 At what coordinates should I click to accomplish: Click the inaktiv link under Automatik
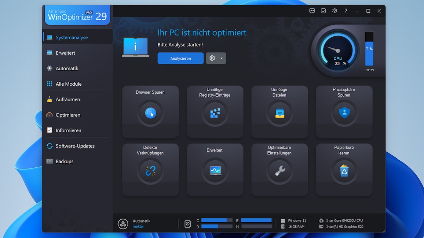(x=138, y=226)
